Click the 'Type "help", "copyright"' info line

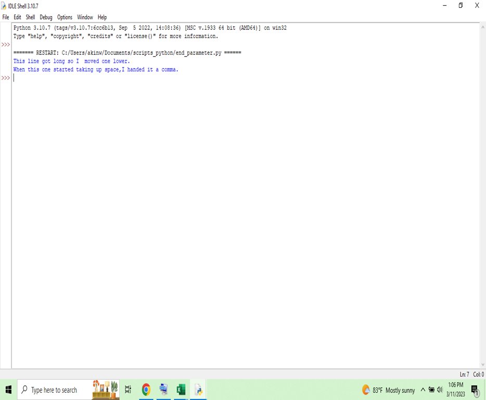pyautogui.click(x=116, y=36)
